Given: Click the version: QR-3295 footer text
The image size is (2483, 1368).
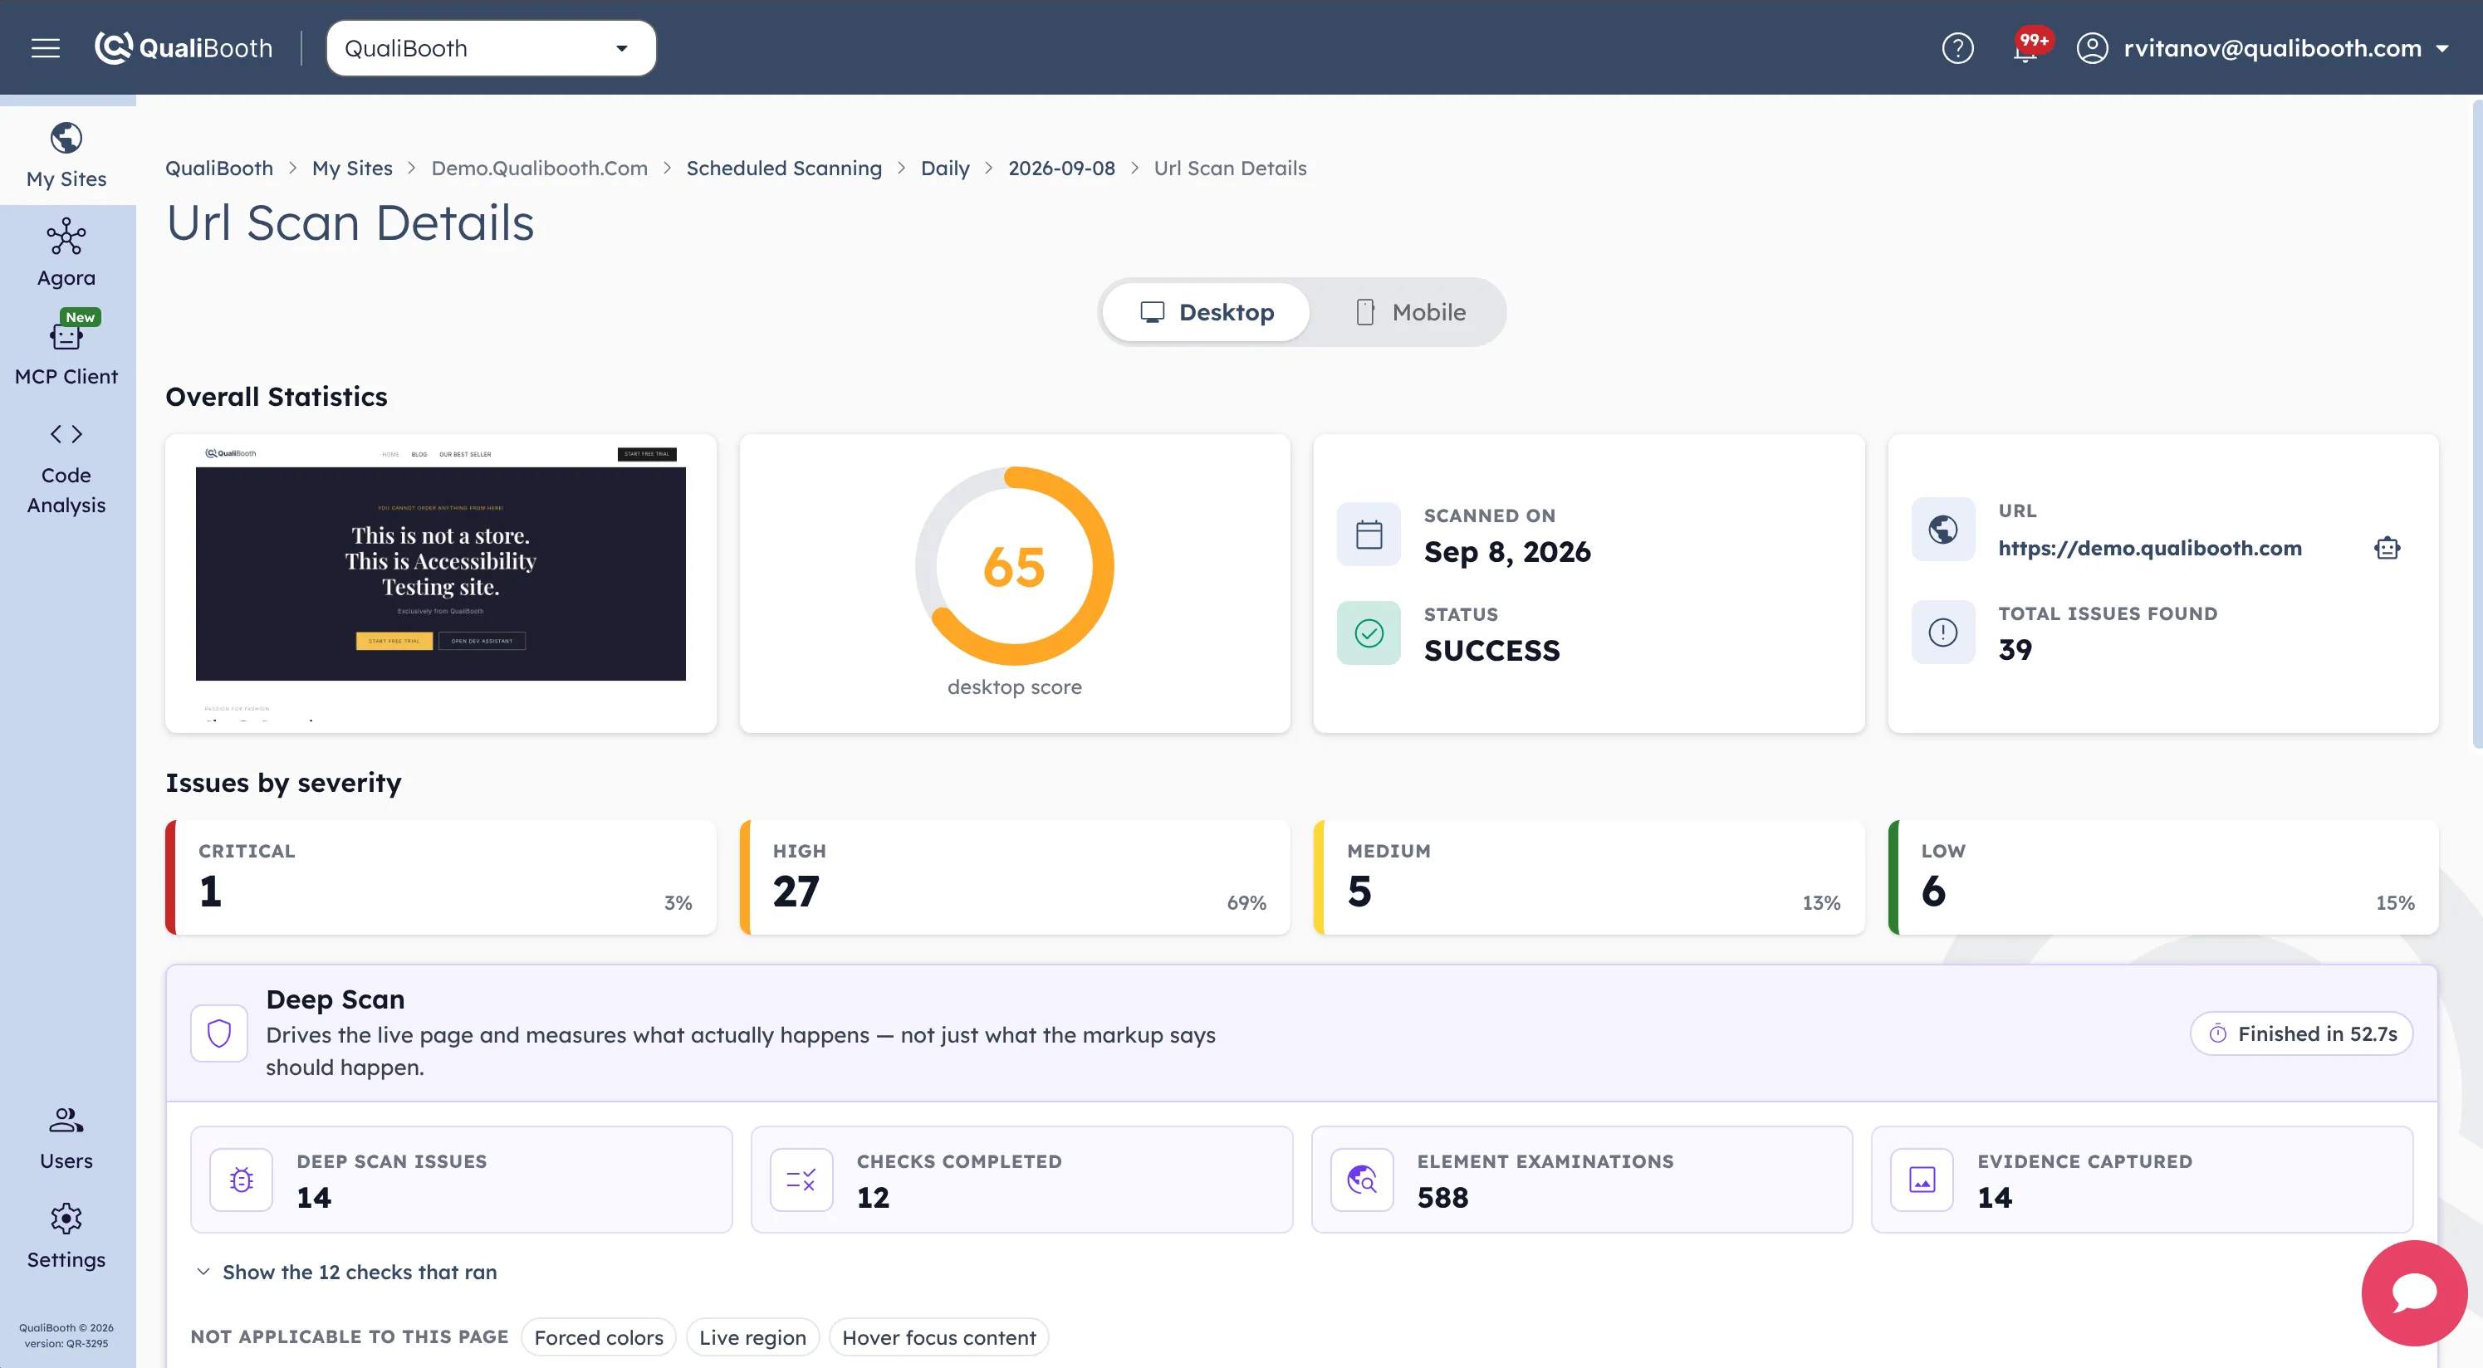Looking at the screenshot, I should pos(66,1344).
